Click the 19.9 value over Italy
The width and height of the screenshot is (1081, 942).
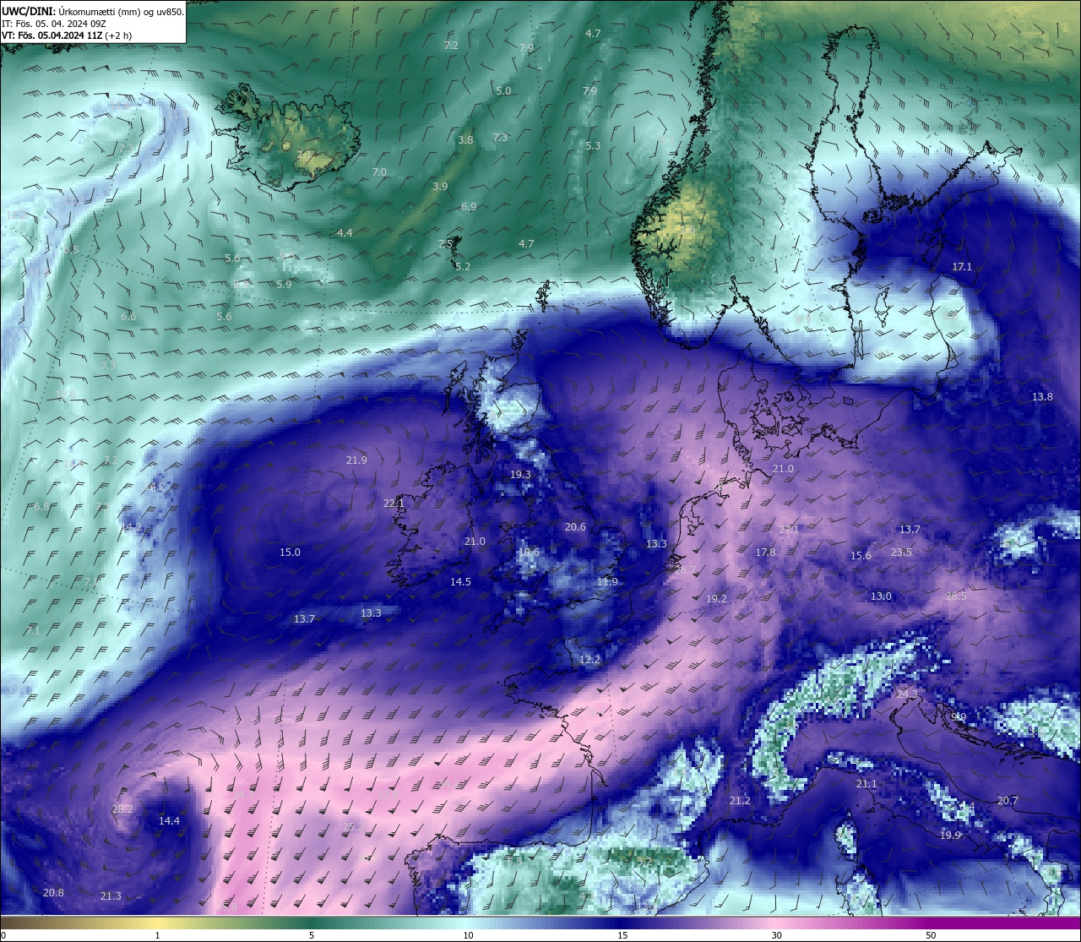[950, 835]
